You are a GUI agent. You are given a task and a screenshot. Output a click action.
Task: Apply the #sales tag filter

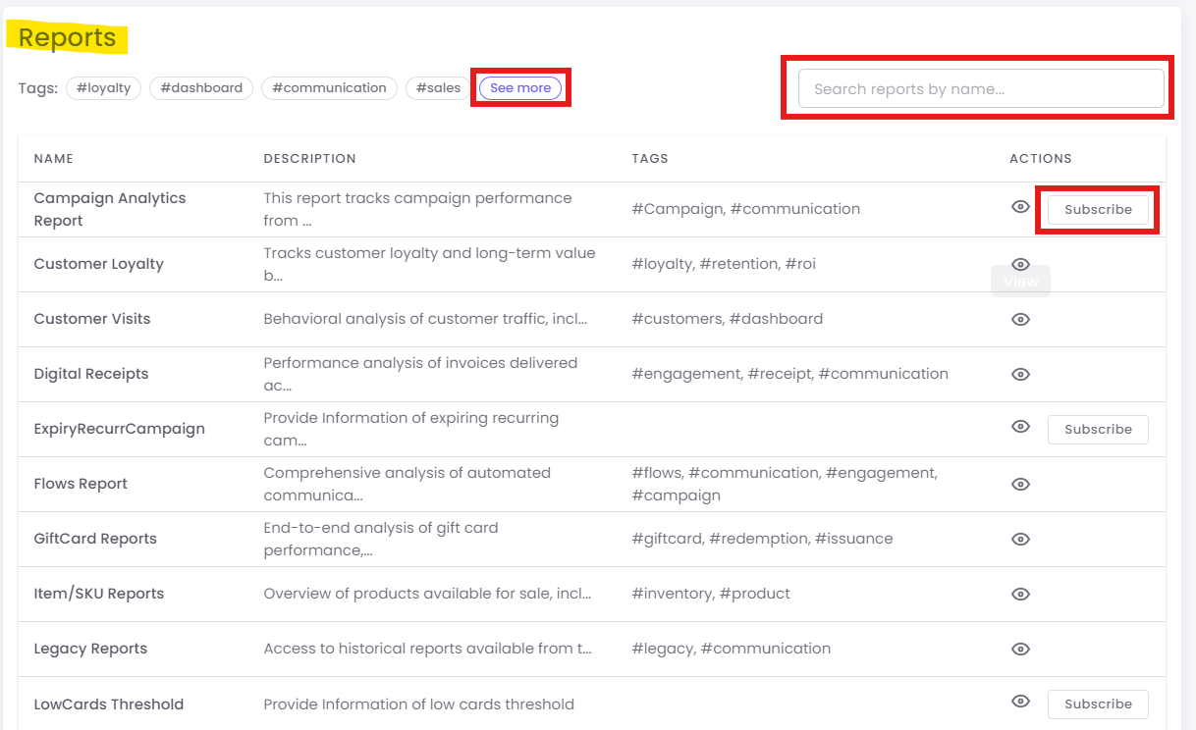tap(438, 88)
